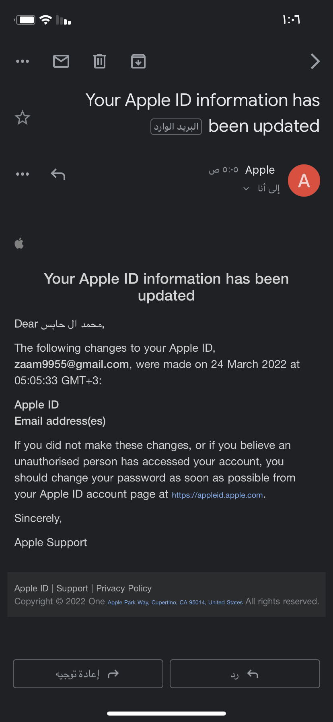Star this Apple ID email
This screenshot has width=333, height=722.
[23, 118]
